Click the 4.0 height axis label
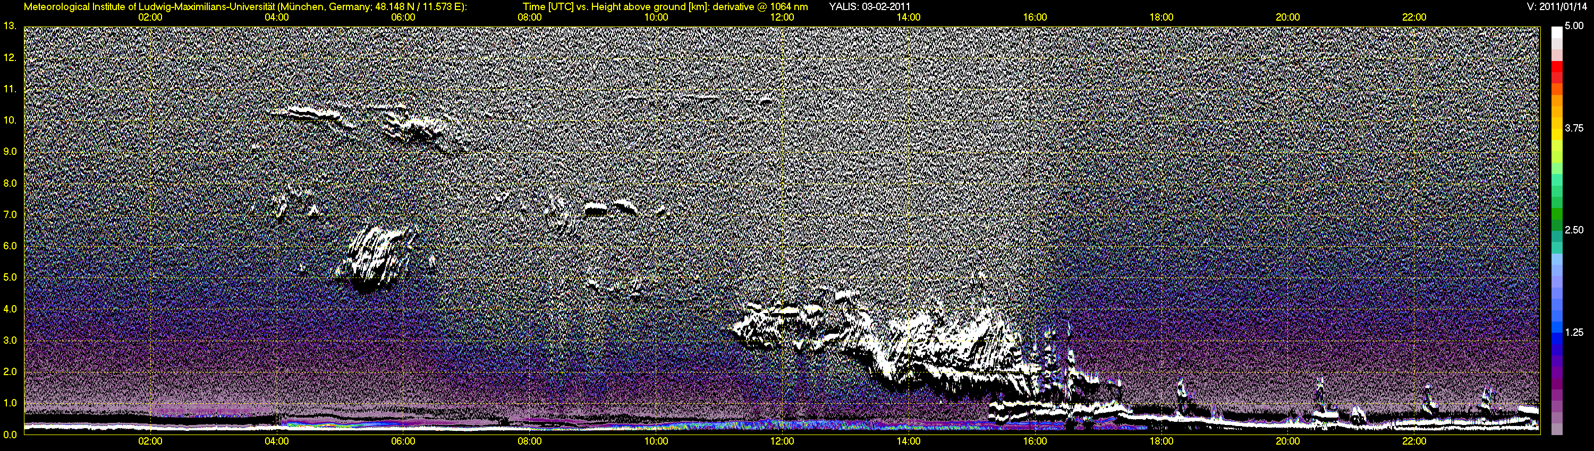The image size is (1594, 451). [x=9, y=309]
